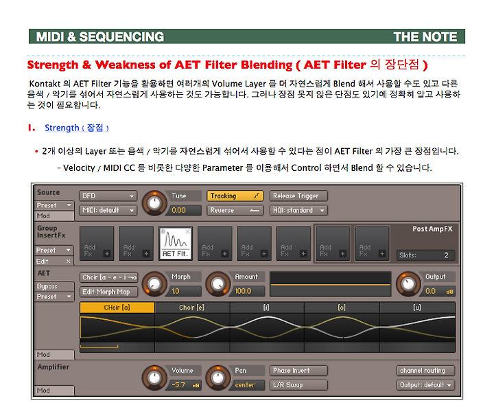Select the [i] morph tab
Image resolution: width=494 pixels, height=405 pixels.
[x=266, y=308]
